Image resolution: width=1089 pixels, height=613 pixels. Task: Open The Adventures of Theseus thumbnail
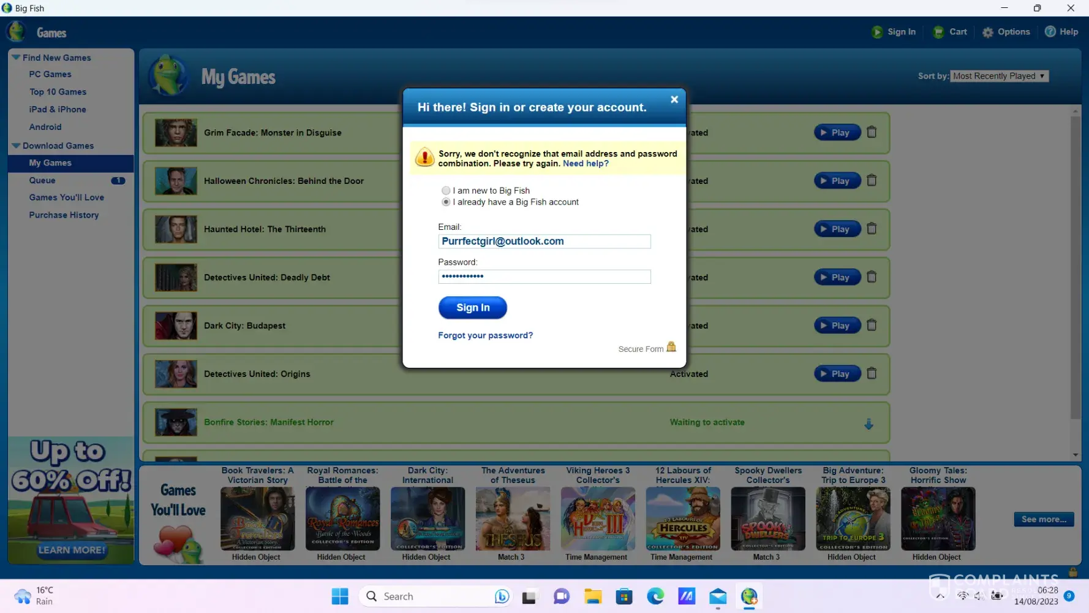(x=513, y=519)
